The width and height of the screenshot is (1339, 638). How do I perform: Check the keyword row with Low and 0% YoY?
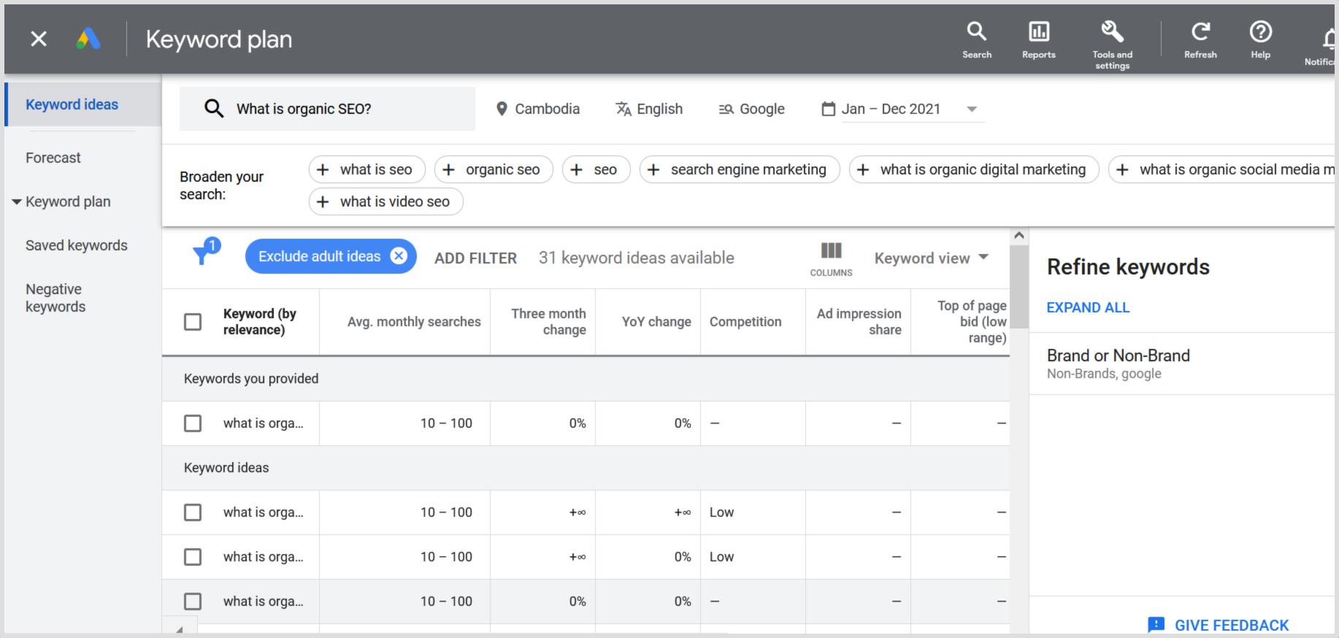click(193, 557)
